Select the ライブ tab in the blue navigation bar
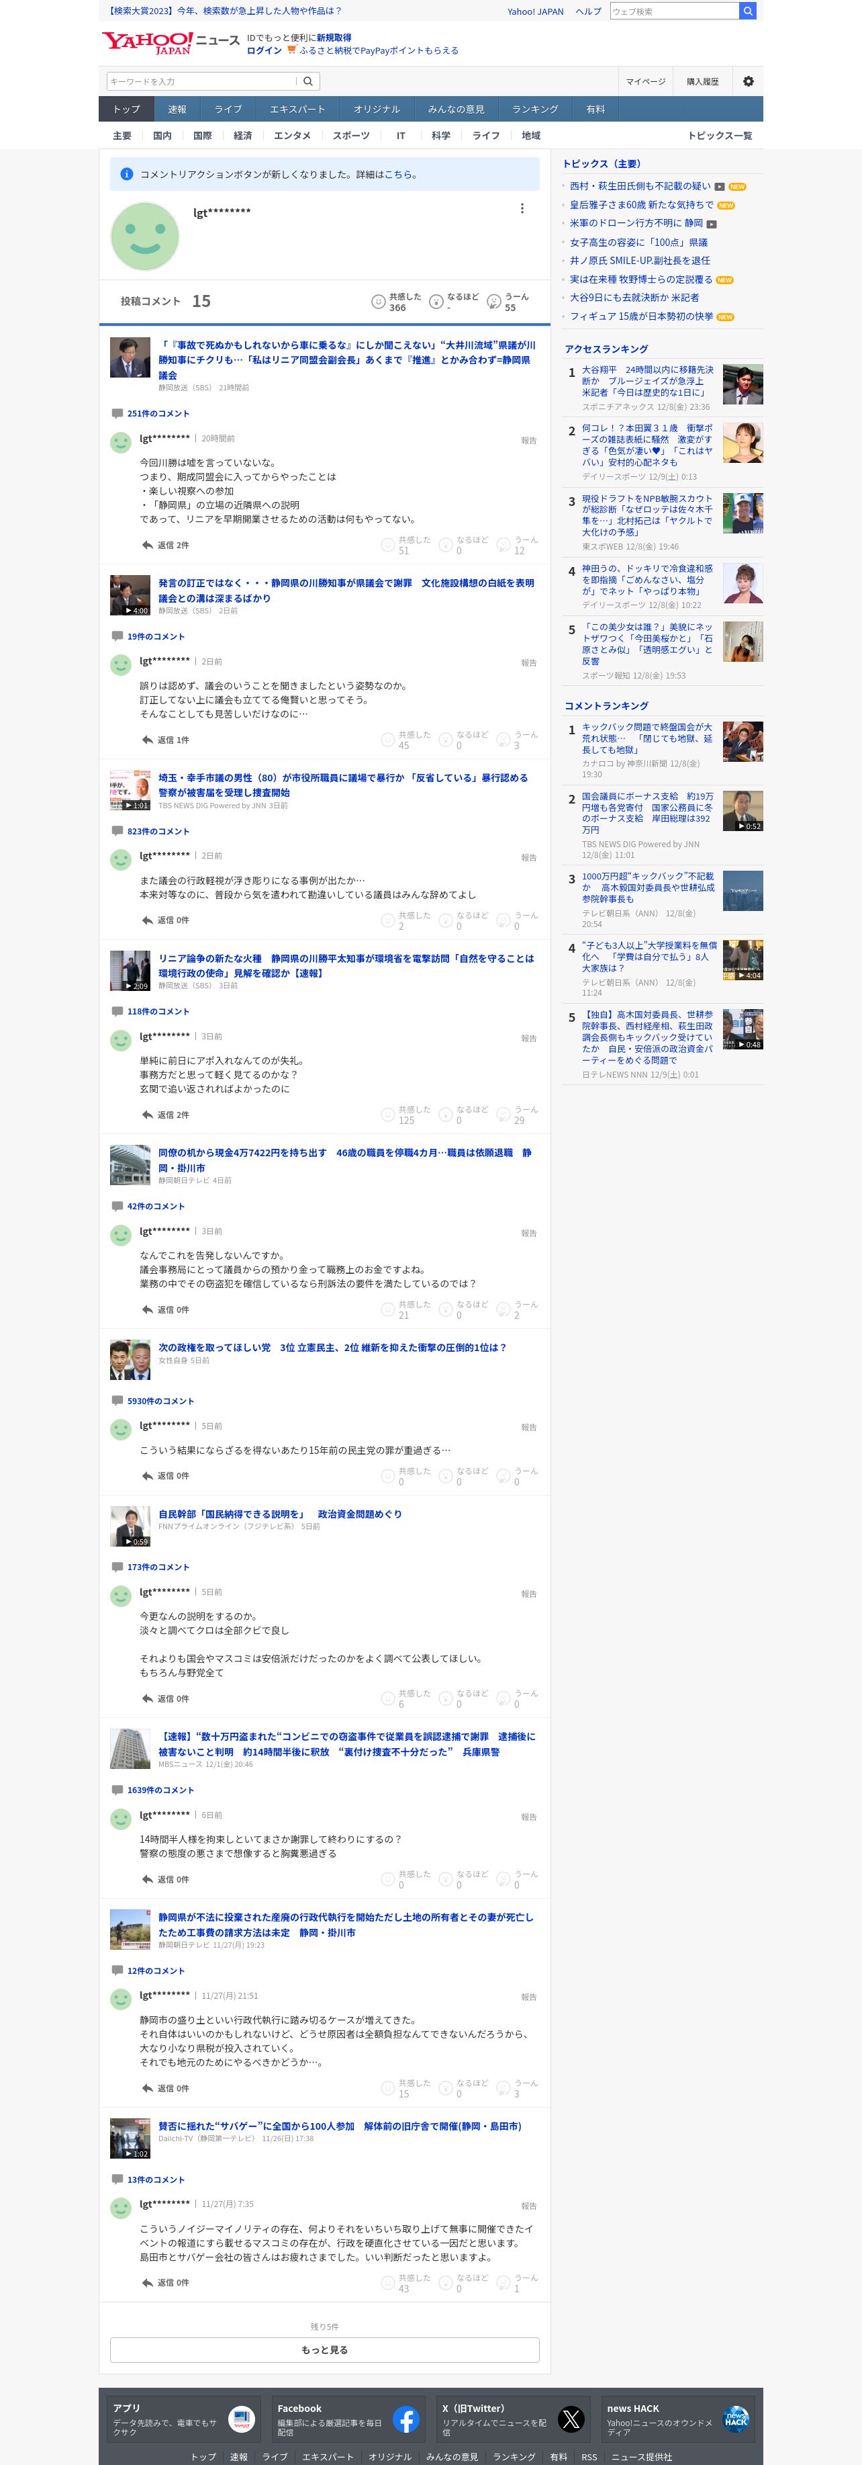Image resolution: width=862 pixels, height=2465 pixels. tap(228, 109)
